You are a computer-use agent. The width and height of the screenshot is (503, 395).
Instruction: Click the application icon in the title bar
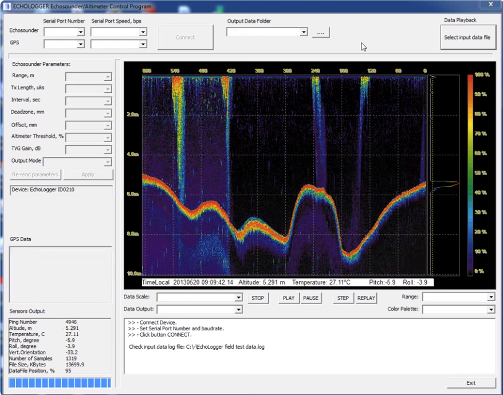(x=6, y=5)
